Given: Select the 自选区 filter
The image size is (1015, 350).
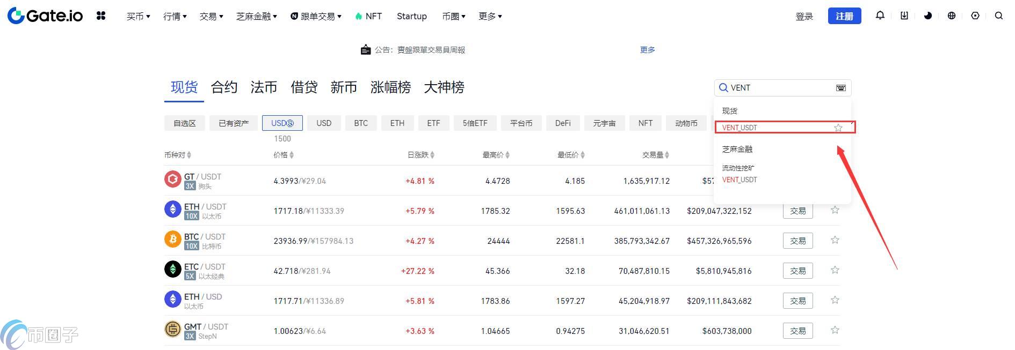Looking at the screenshot, I should [185, 123].
